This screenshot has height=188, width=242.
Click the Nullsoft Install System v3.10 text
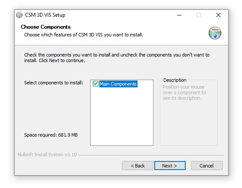[47, 155]
